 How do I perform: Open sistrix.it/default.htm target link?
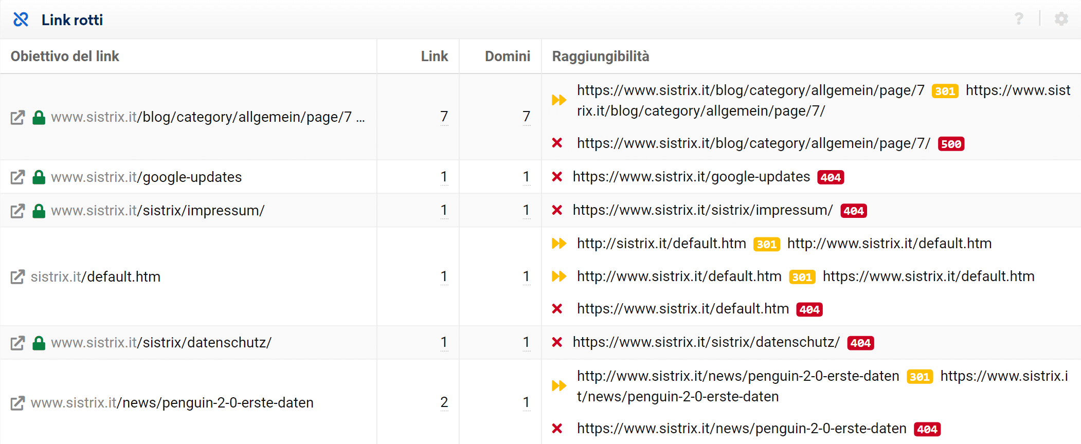(x=96, y=277)
